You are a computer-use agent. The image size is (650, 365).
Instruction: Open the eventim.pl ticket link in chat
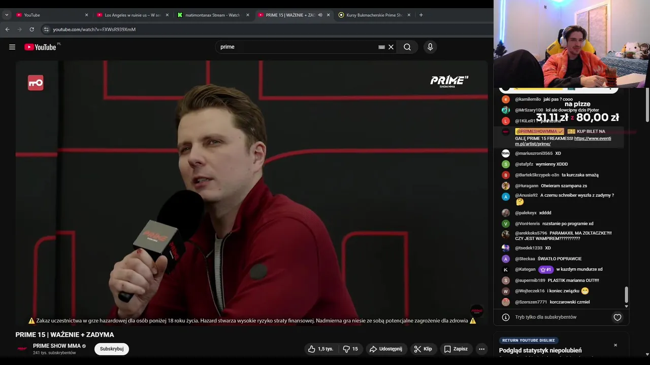click(x=563, y=141)
